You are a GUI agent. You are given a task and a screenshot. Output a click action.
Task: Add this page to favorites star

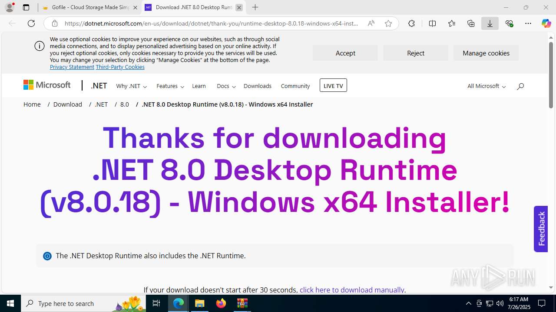coord(388,23)
